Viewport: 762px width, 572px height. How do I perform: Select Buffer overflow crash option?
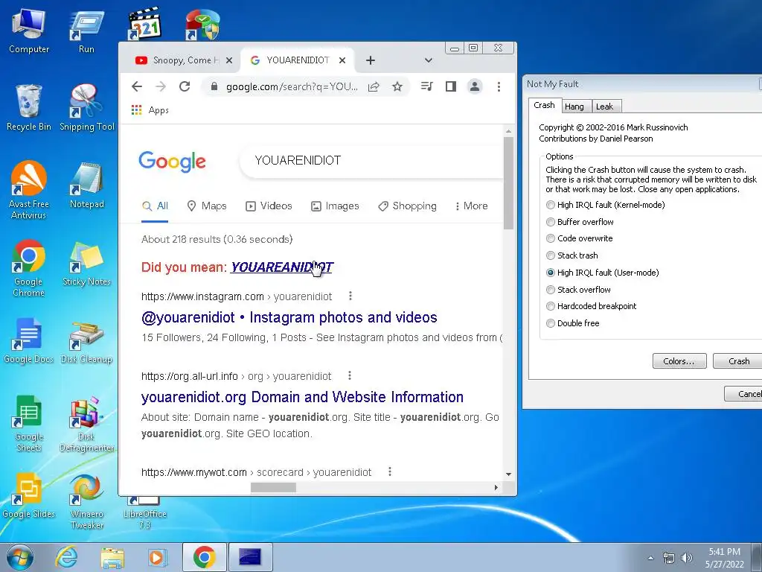(x=580, y=222)
